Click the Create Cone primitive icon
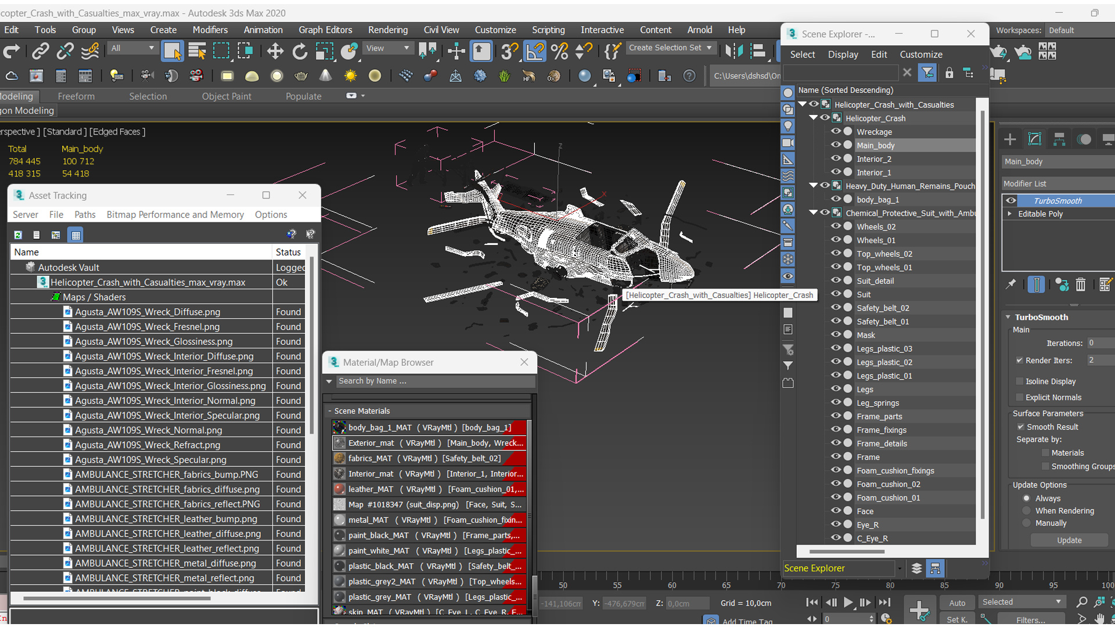1115x627 pixels. tap(326, 76)
